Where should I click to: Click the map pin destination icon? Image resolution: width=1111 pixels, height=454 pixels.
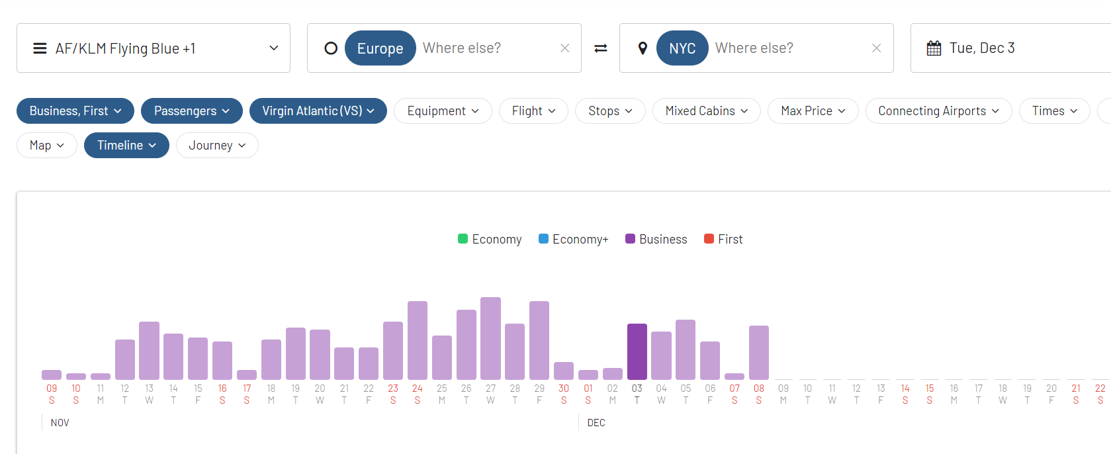(x=642, y=48)
